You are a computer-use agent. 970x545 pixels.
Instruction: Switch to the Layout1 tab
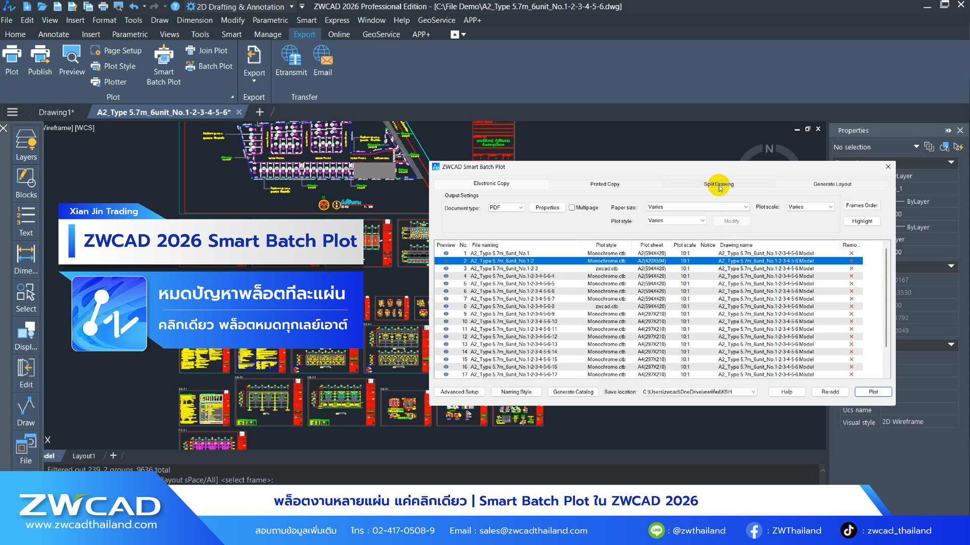coord(83,456)
